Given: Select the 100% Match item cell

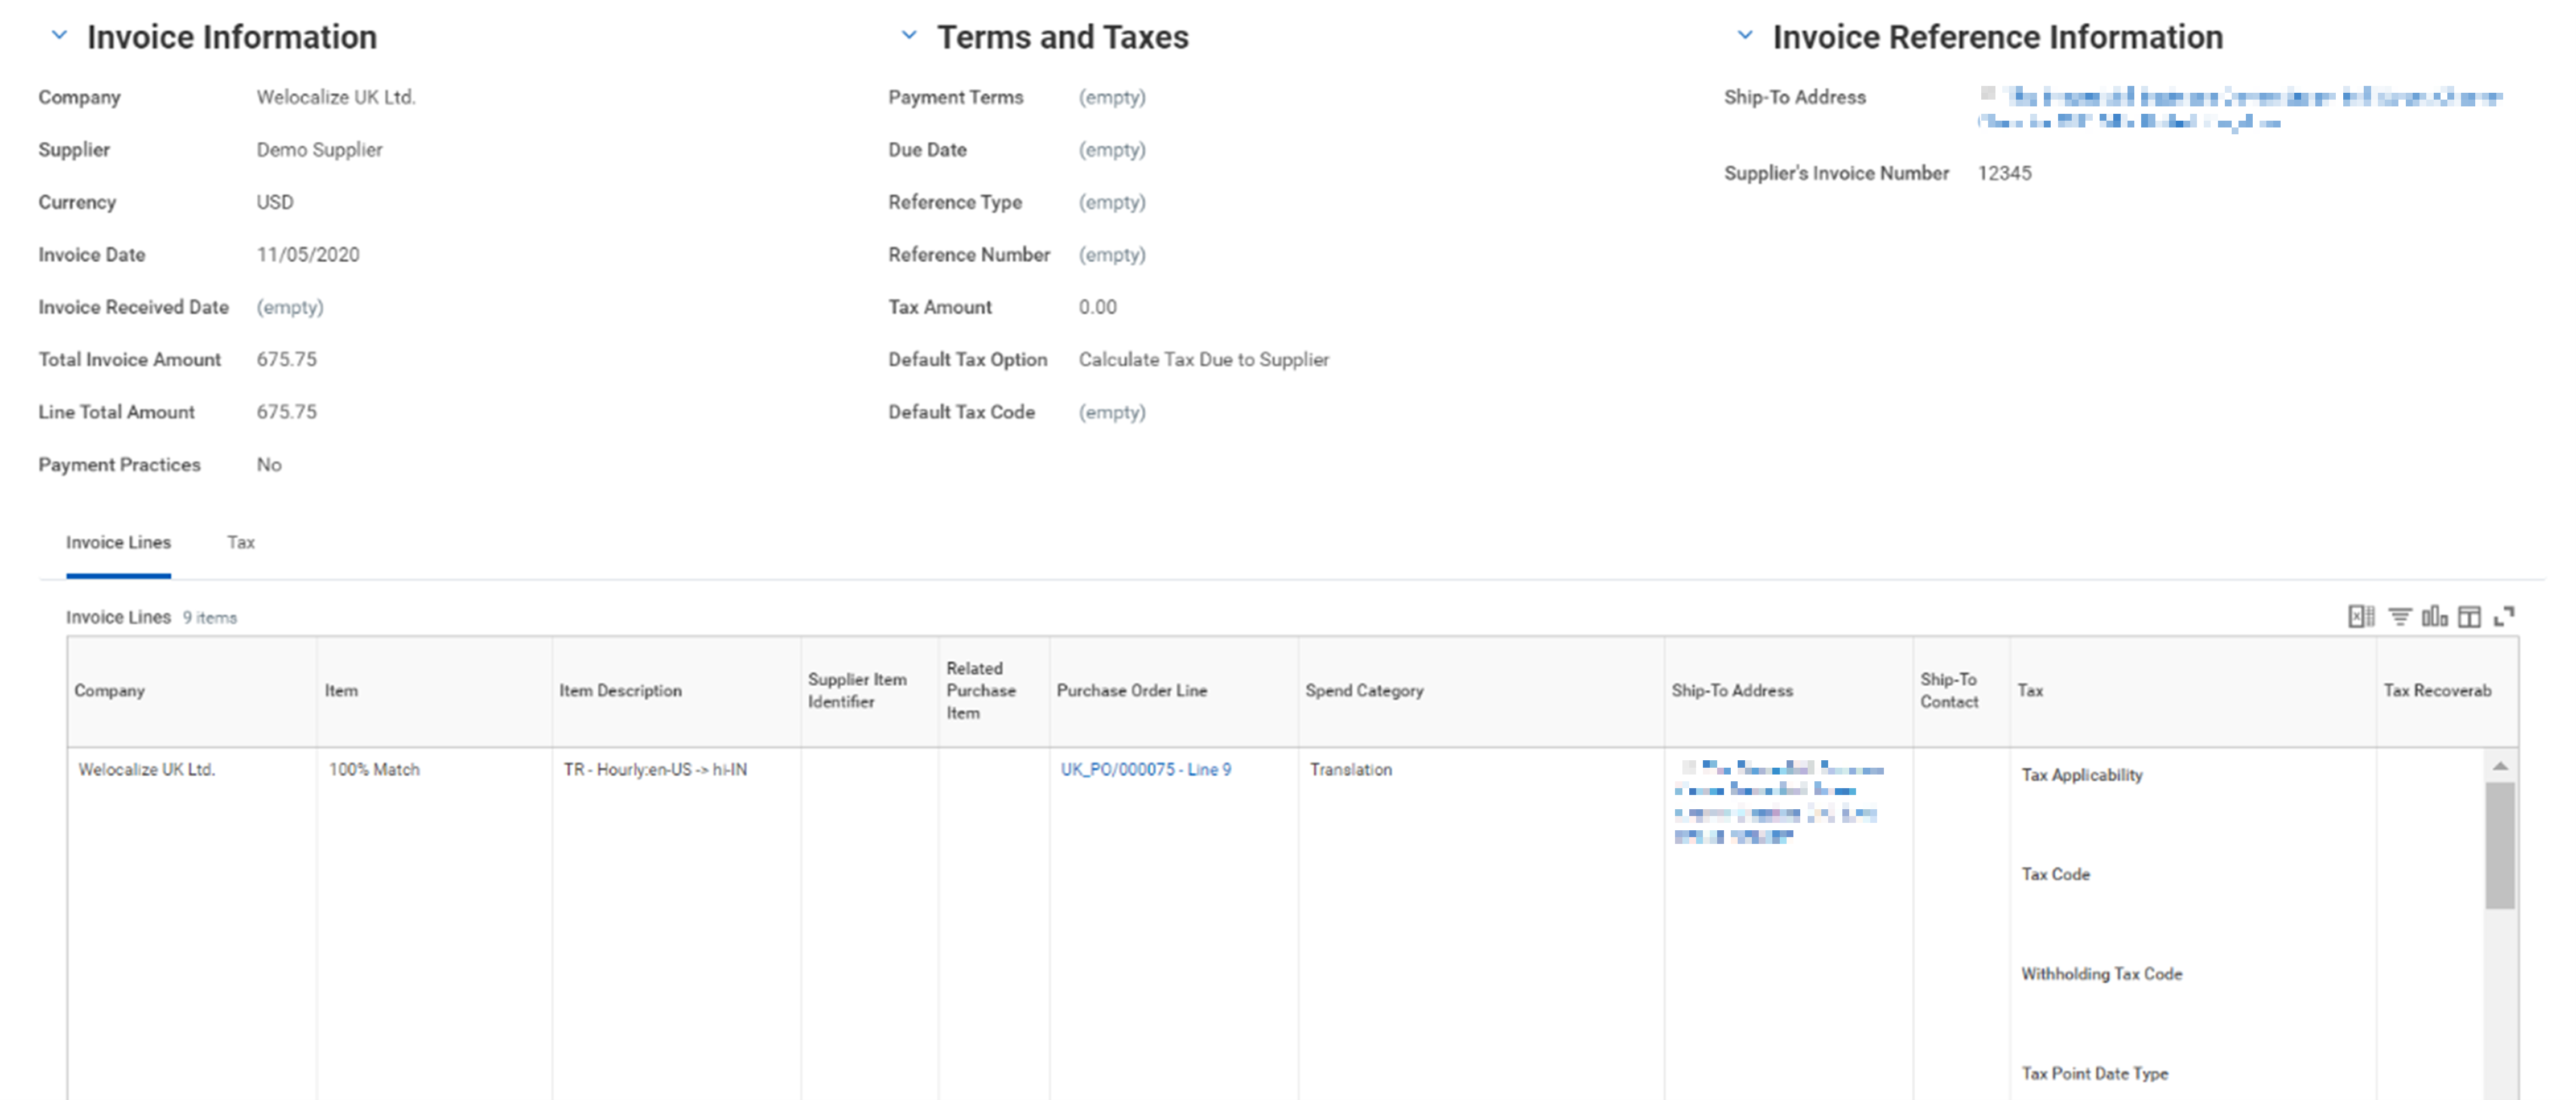Looking at the screenshot, I should click(x=372, y=769).
